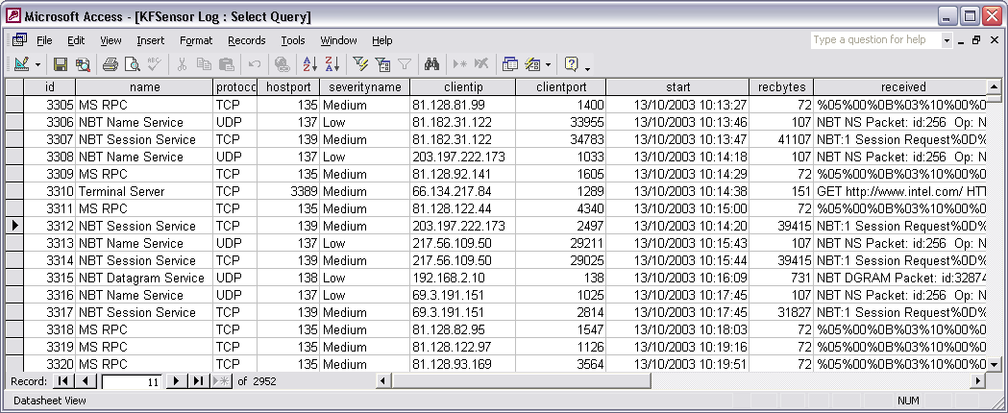Click the Delete Record toolbar icon
The image size is (1008, 413).
[480, 64]
